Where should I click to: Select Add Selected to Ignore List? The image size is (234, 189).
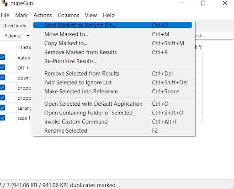pyautogui.click(x=112, y=82)
